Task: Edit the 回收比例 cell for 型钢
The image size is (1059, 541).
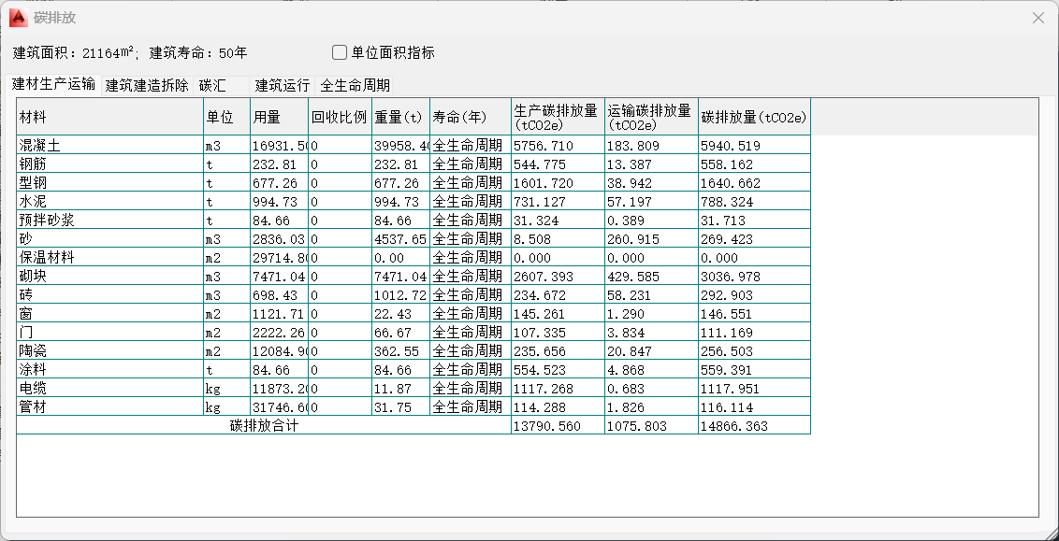Action: coord(340,183)
